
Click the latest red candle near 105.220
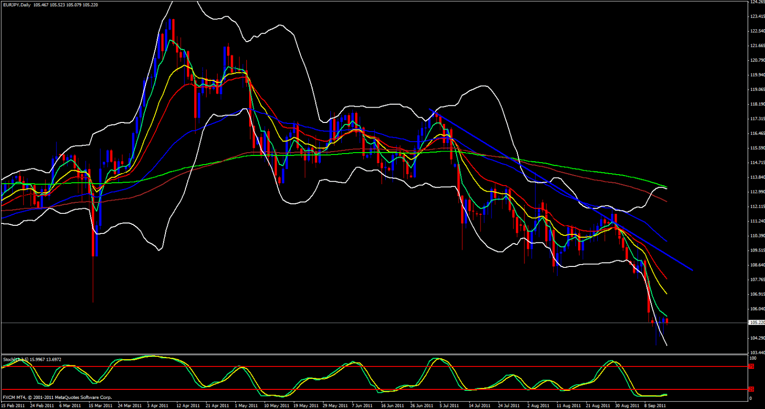[667, 321]
